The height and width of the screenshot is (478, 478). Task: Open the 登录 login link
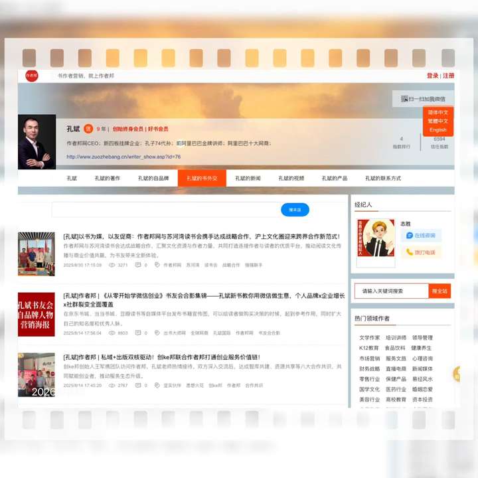coord(432,76)
